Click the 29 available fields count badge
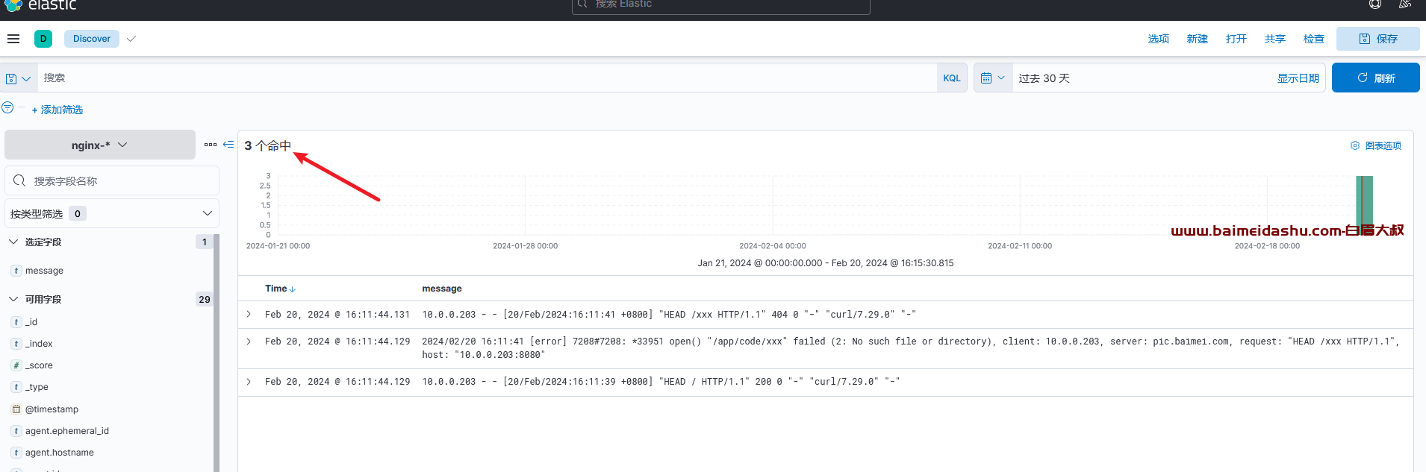Viewport: 1426px width, 472px height. [x=205, y=299]
